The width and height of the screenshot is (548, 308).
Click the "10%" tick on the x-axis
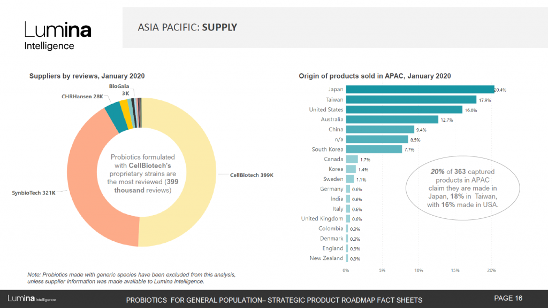point(418,271)
